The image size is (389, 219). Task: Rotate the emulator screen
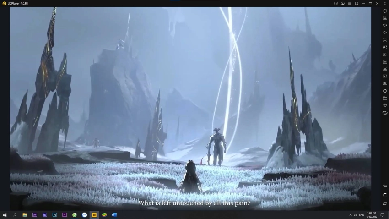[385, 113]
